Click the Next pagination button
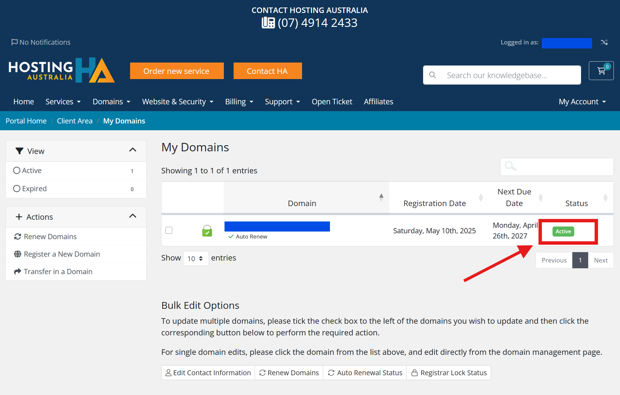Image resolution: width=620 pixels, height=395 pixels. pos(601,260)
